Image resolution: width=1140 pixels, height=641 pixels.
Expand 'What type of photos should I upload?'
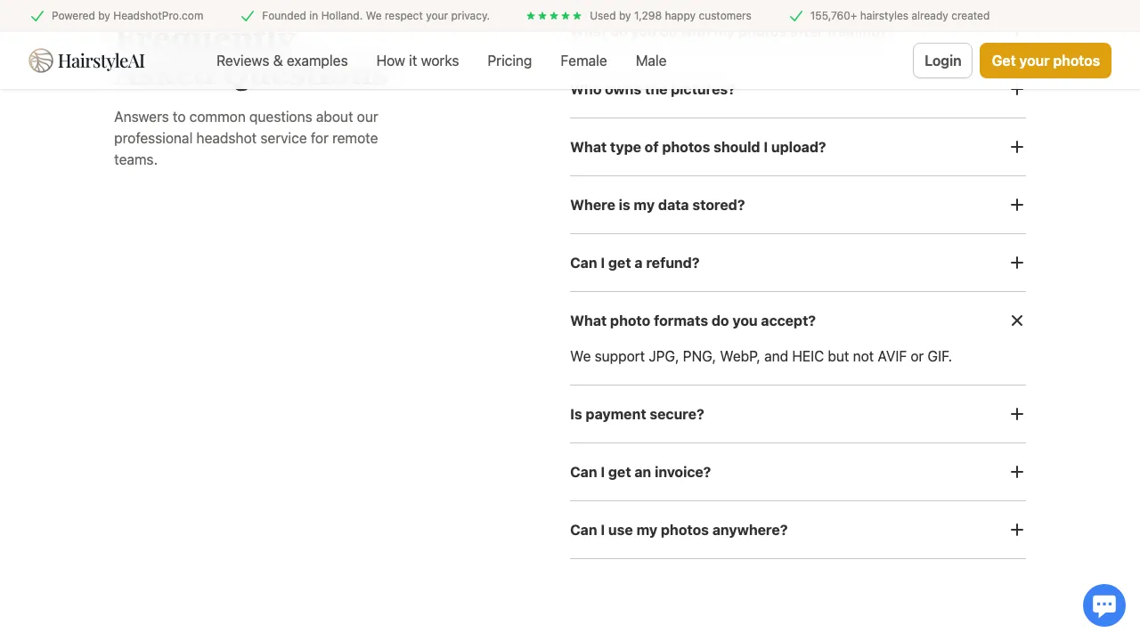click(697, 147)
